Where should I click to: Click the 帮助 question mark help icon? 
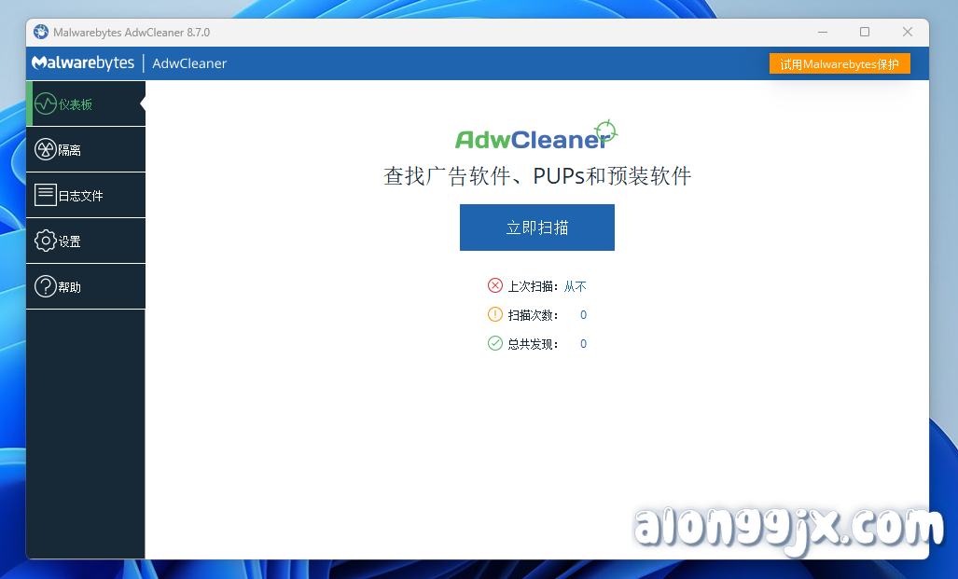(x=45, y=286)
